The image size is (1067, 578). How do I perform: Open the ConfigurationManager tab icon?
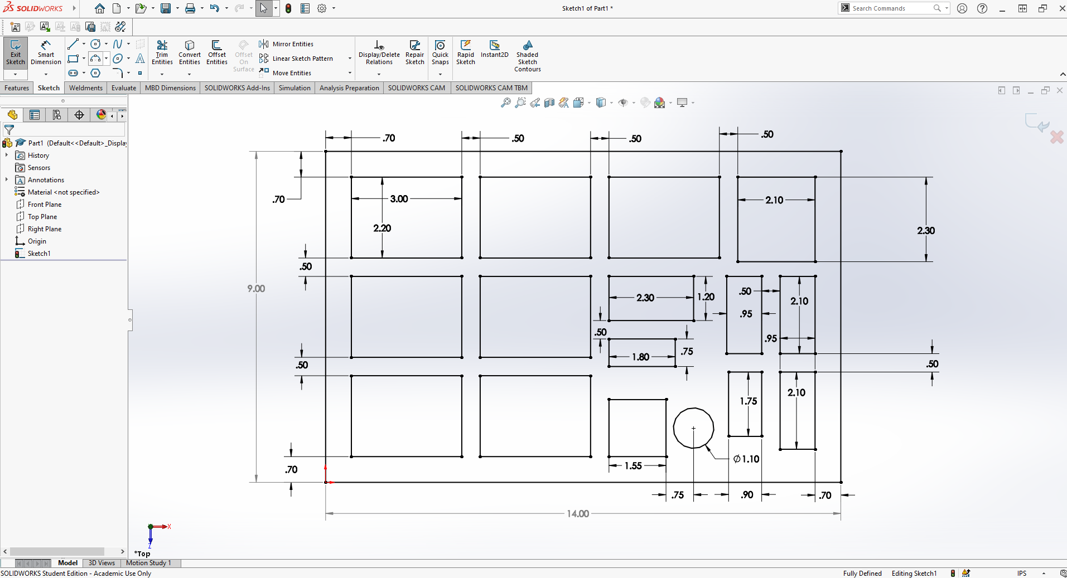[57, 115]
